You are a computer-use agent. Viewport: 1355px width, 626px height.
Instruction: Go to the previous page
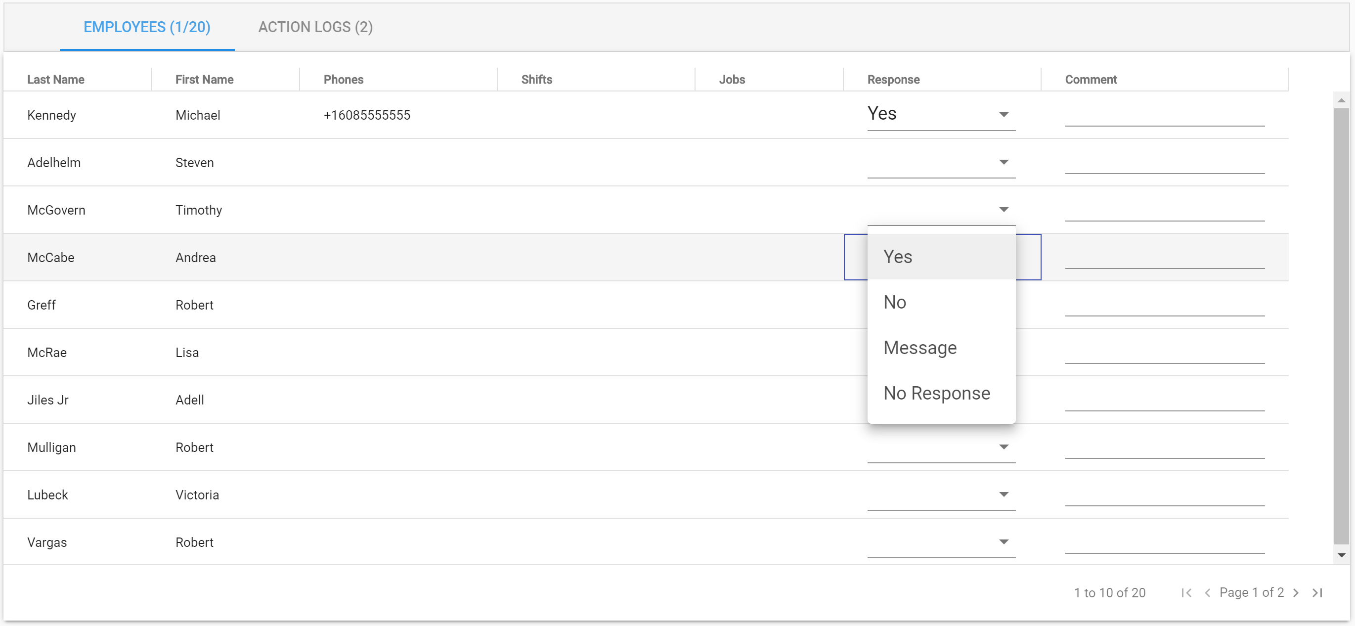point(1207,593)
